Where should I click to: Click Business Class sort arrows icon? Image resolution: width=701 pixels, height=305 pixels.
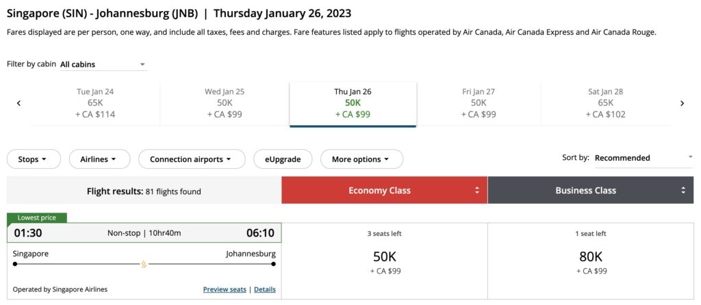(x=683, y=191)
